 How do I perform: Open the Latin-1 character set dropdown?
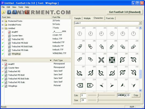pyautogui.click(x=140, y=23)
